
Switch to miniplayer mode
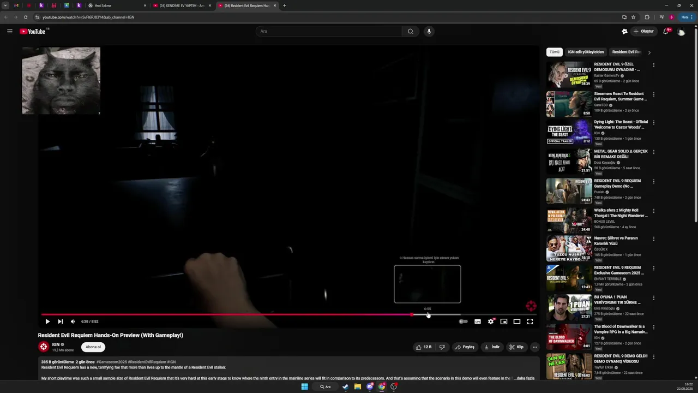tap(504, 321)
